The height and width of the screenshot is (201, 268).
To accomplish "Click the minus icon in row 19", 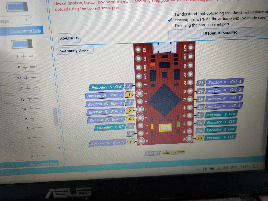I will (36, 98).
